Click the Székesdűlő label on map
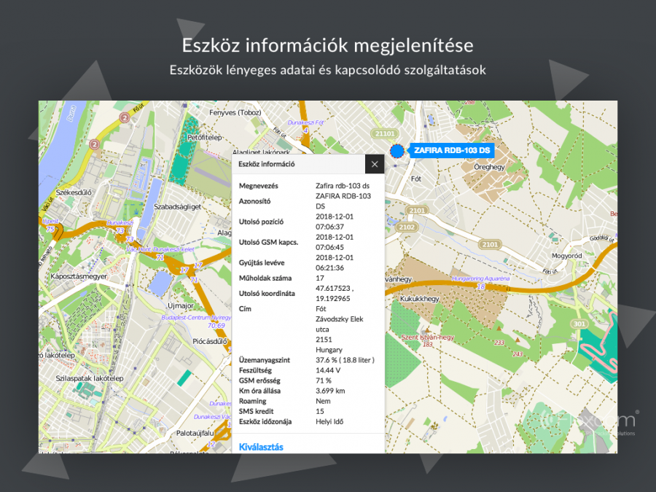The height and width of the screenshot is (492, 656). pyautogui.click(x=74, y=192)
